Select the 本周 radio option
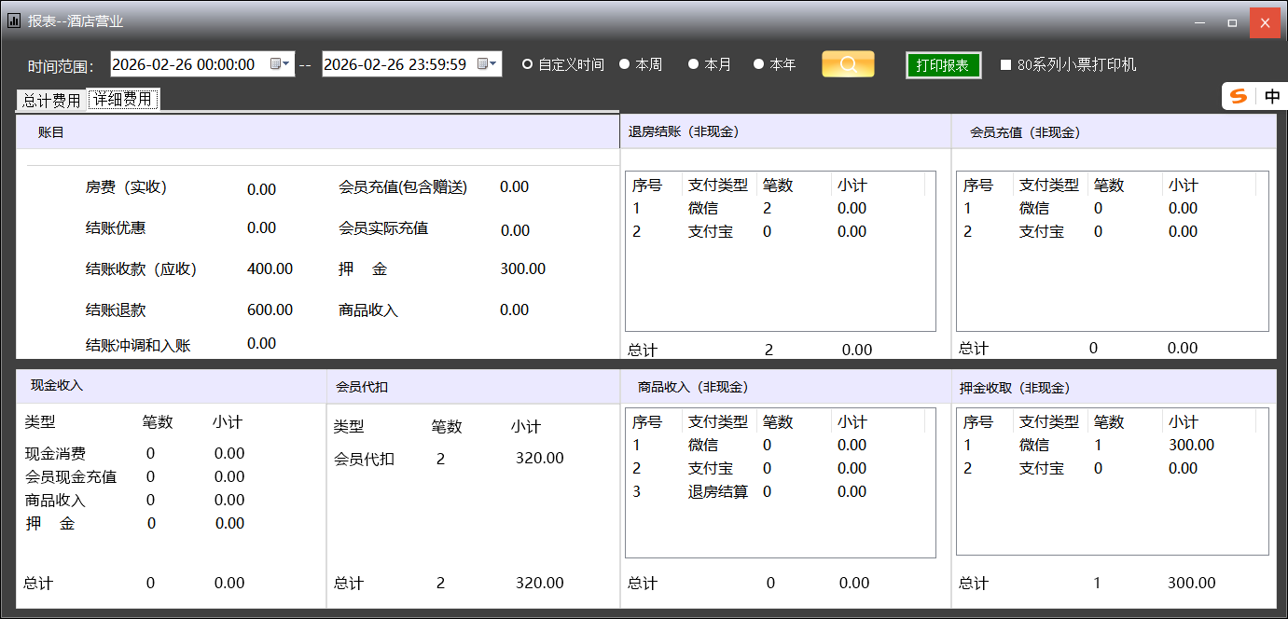 click(x=625, y=64)
